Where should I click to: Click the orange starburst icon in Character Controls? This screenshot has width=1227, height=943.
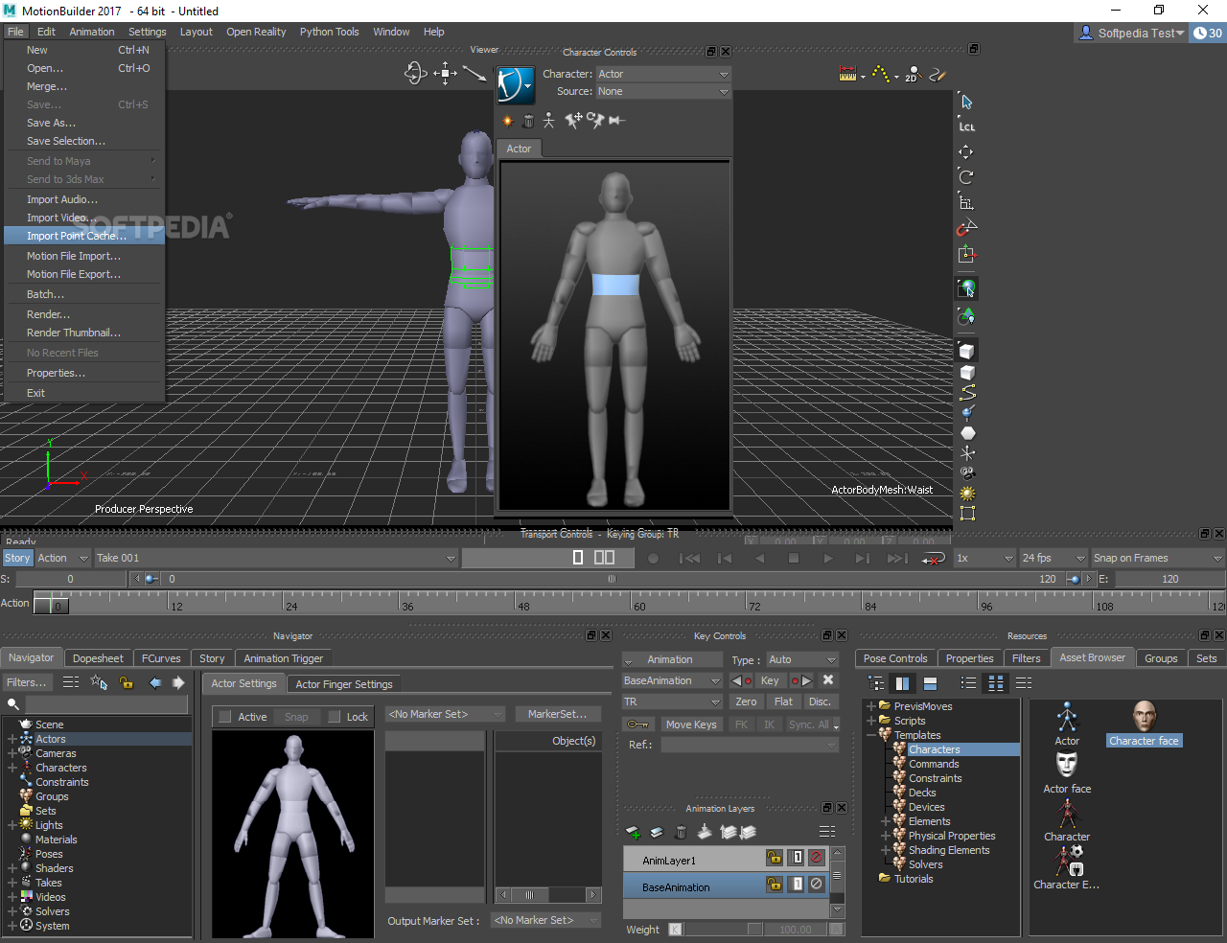pos(508,121)
